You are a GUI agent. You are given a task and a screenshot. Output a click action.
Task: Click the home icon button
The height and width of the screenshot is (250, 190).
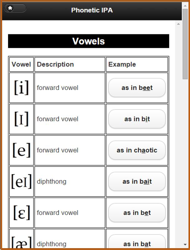click(15, 8)
